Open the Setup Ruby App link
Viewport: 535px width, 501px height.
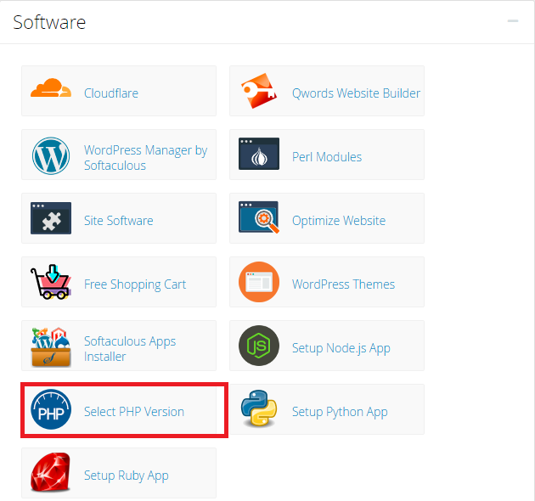click(126, 476)
